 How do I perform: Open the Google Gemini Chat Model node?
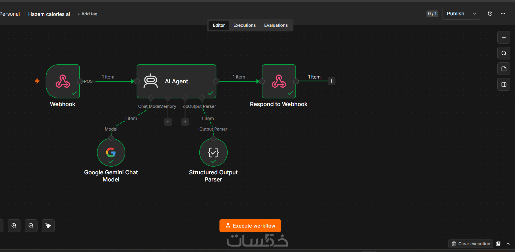point(111,152)
